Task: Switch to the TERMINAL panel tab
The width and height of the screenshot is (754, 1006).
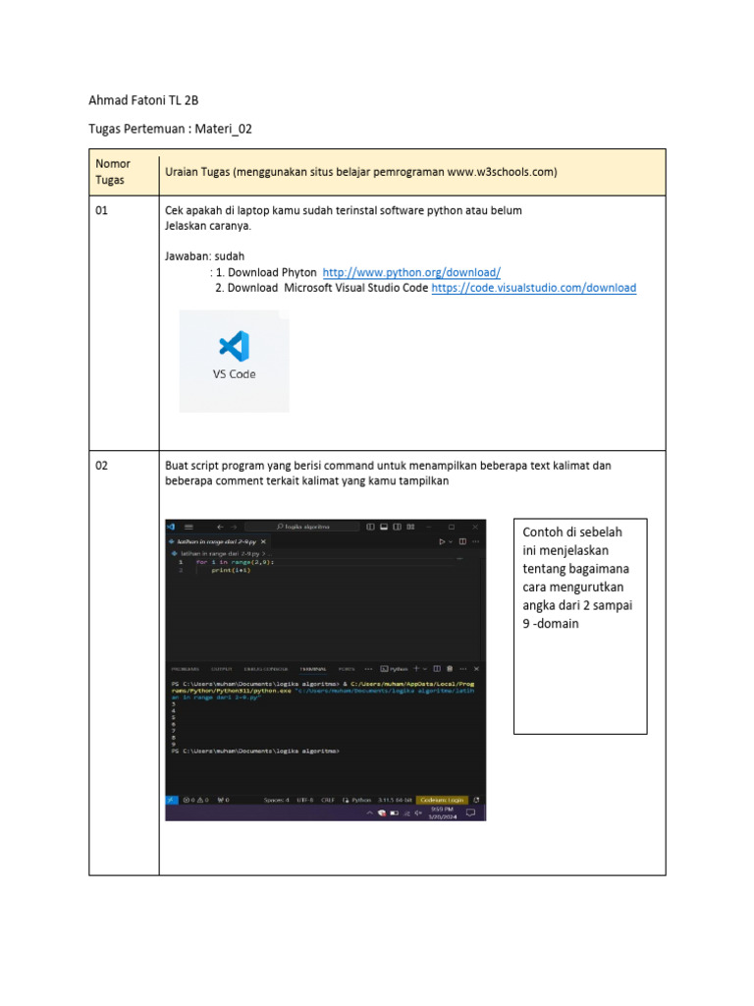Action: click(313, 669)
